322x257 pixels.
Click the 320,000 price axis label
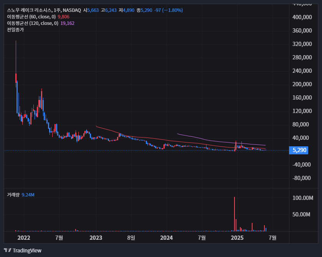click(x=302, y=44)
